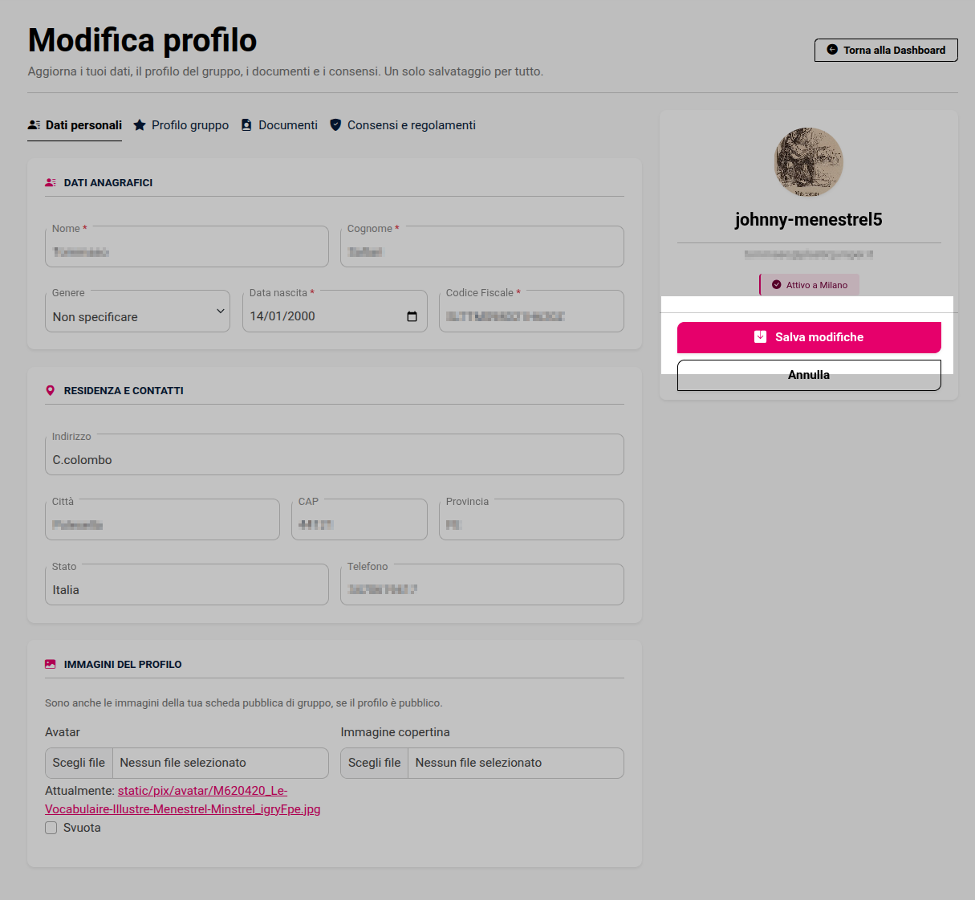Click the johnny-menestrel5 username
This screenshot has width=975, height=900.
coord(809,219)
